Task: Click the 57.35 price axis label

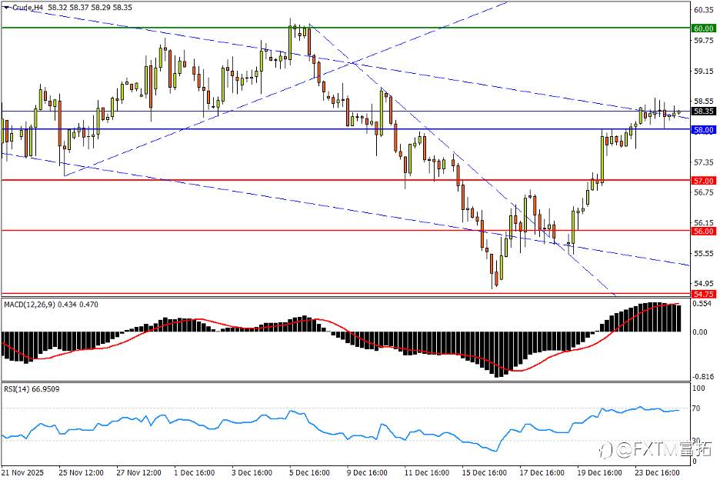Action: pos(704,162)
